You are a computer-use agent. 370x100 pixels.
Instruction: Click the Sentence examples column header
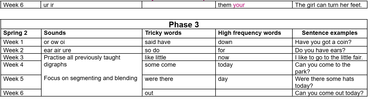coord(330,33)
